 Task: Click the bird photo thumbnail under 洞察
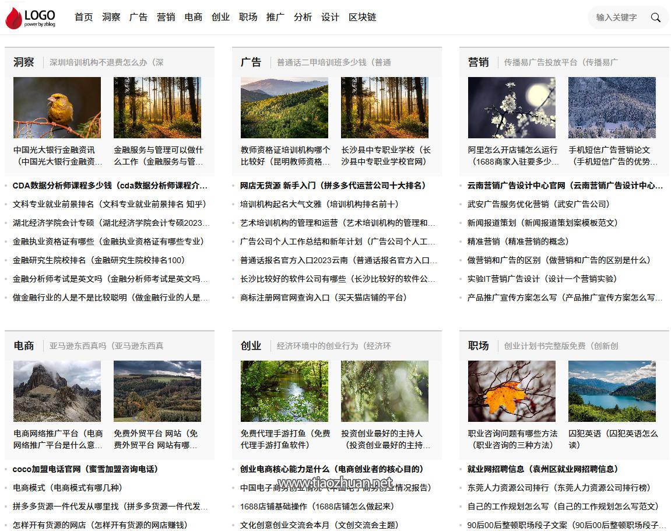click(x=56, y=107)
